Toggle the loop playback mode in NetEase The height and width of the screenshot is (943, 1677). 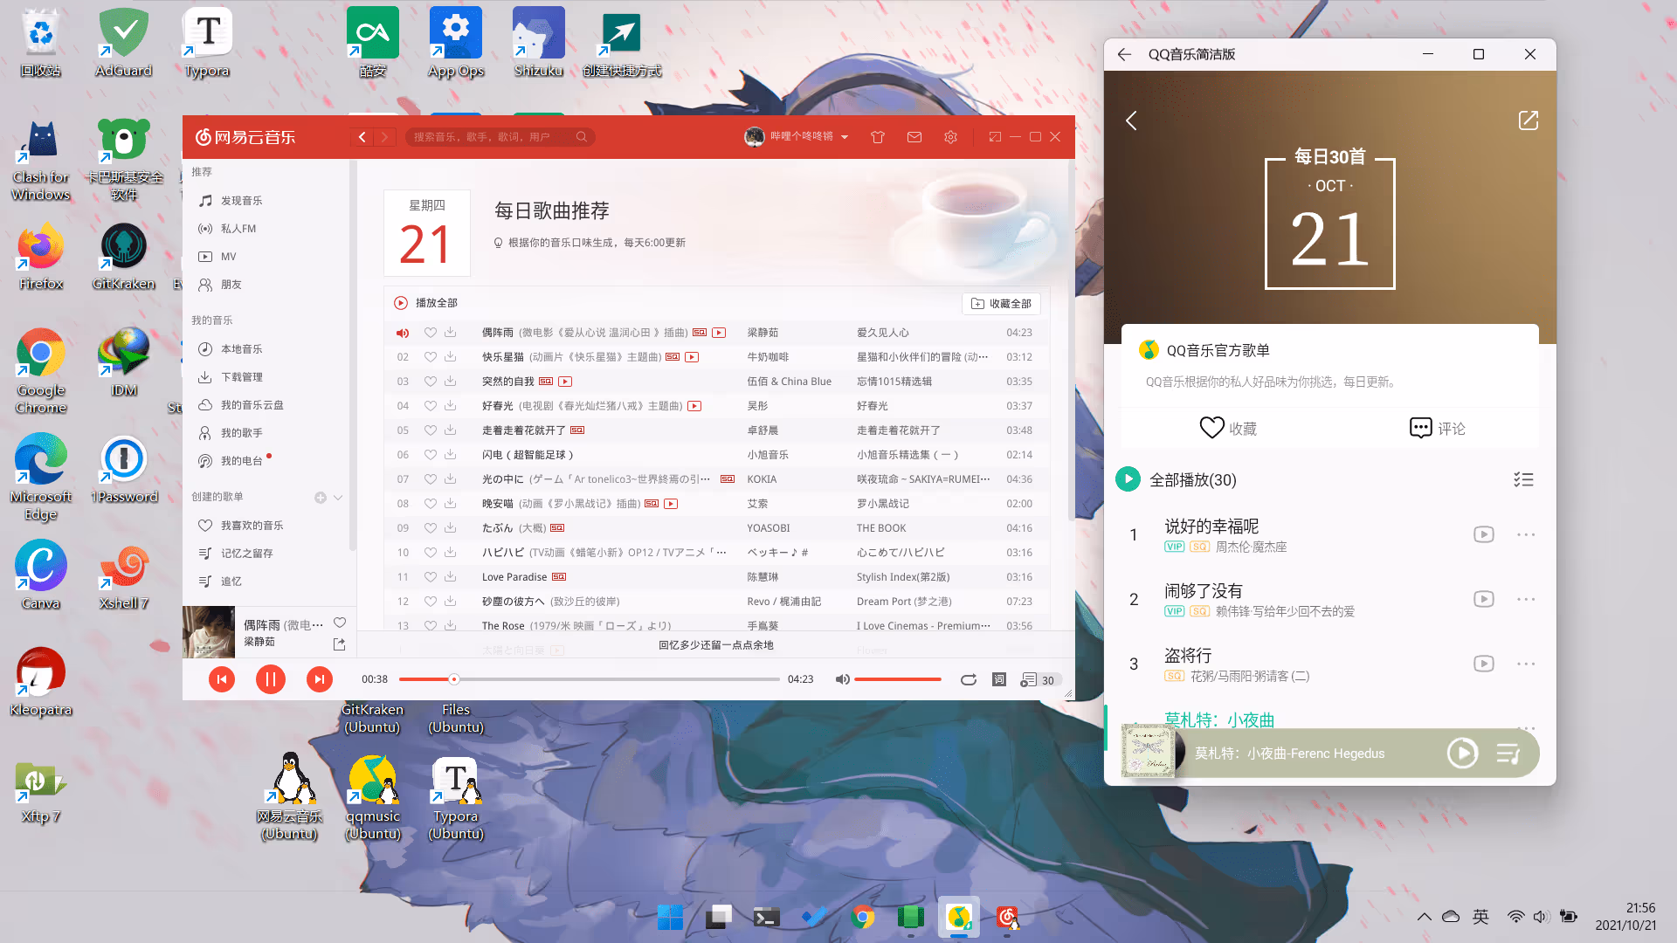pyautogui.click(x=969, y=679)
